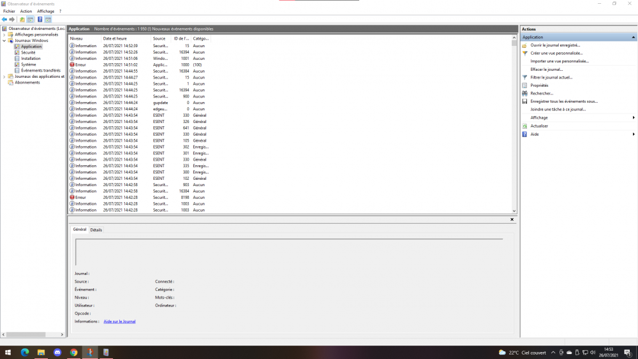Open Microsoft Edge from the taskbar
The height and width of the screenshot is (359, 638).
(x=25, y=353)
